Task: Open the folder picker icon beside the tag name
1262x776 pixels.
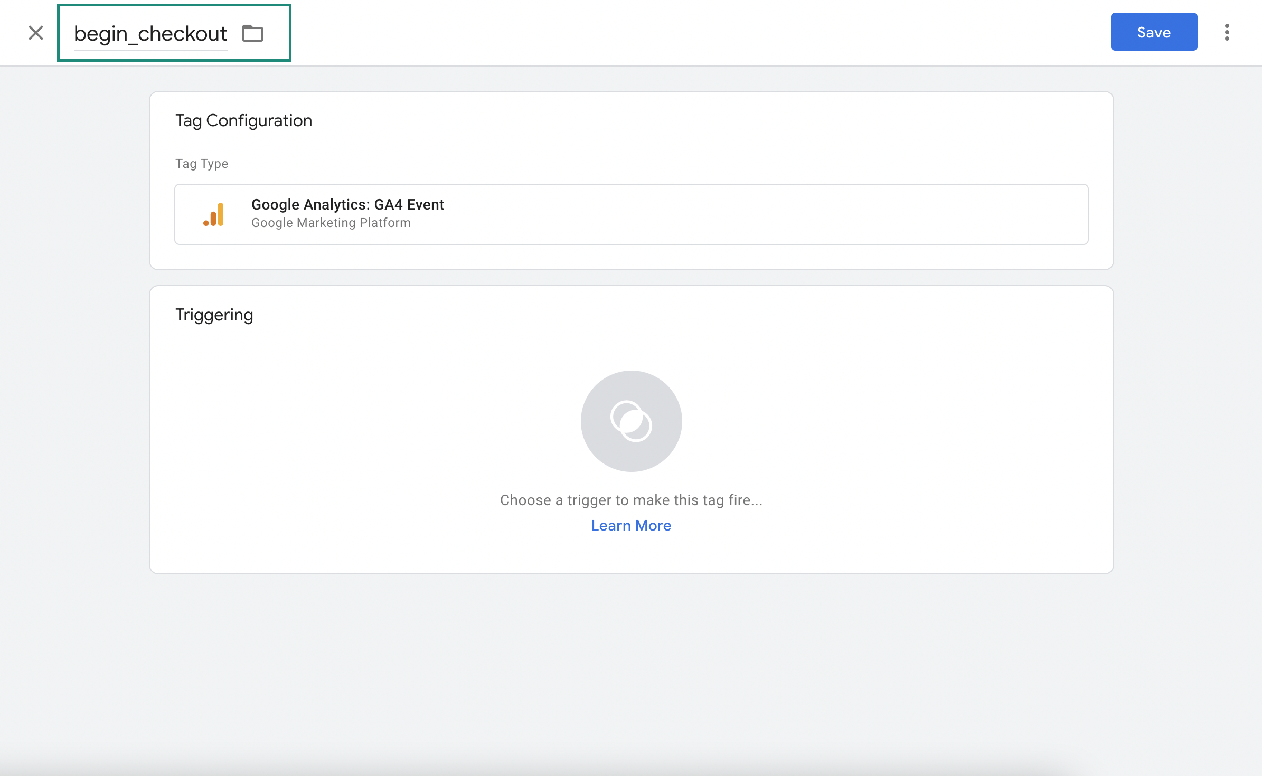Action: [253, 33]
